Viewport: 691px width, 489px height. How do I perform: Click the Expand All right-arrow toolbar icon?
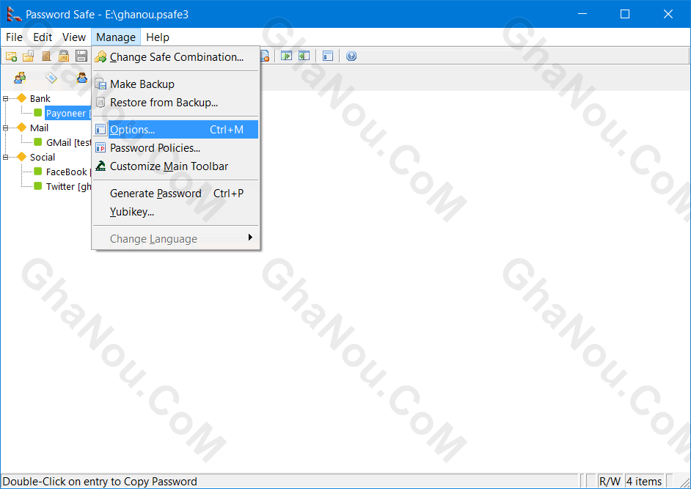click(x=286, y=56)
